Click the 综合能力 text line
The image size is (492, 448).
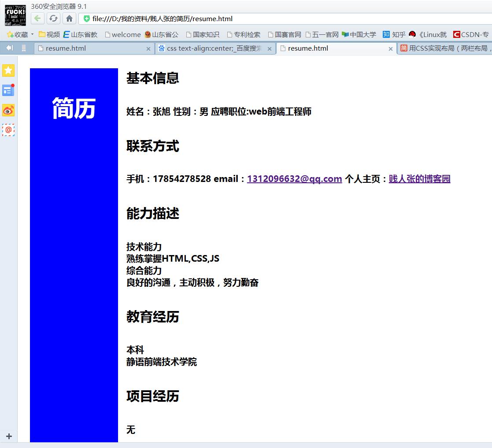tap(144, 270)
